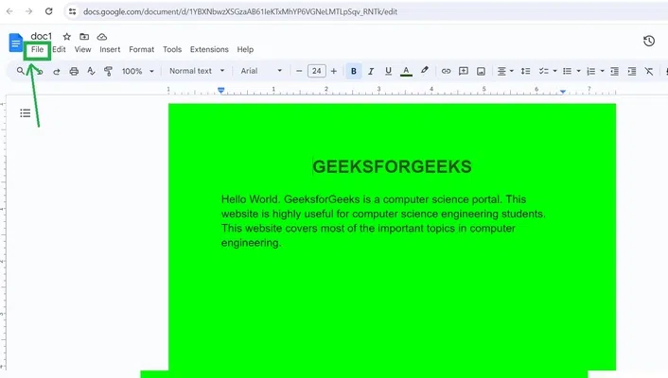Clear text formatting
668x378 pixels.
coord(649,71)
